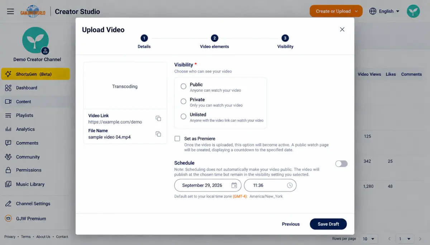Click the Demo Creator Channel name
Image resolution: width=430 pixels, height=245 pixels.
tap(37, 60)
